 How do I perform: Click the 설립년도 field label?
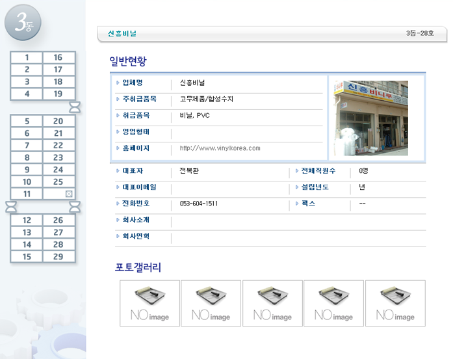315,187
